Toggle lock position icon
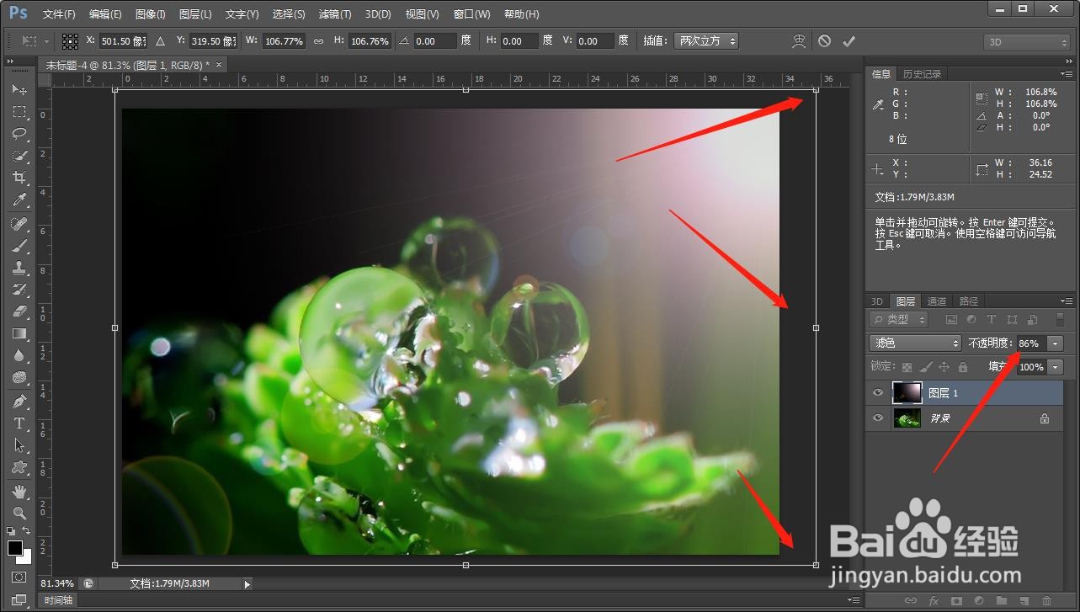 tap(944, 367)
